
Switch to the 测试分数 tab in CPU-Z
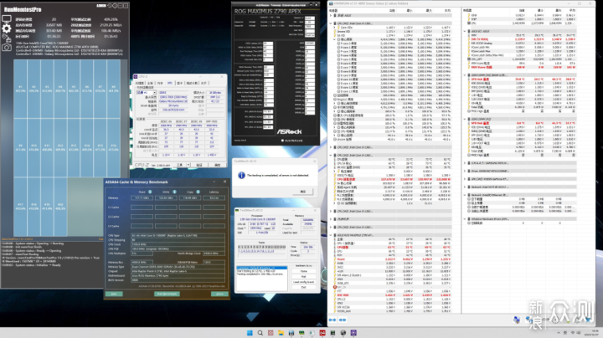tap(192, 83)
